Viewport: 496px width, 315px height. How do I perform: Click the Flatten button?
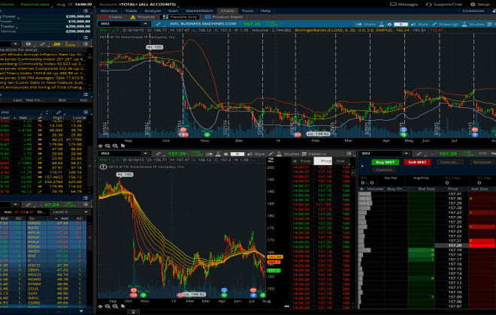coord(384,169)
